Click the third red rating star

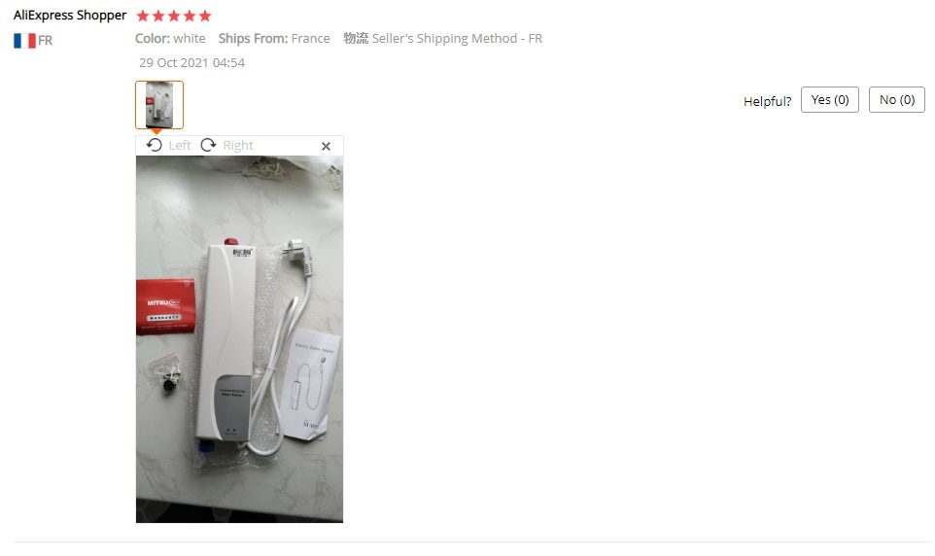pos(174,16)
